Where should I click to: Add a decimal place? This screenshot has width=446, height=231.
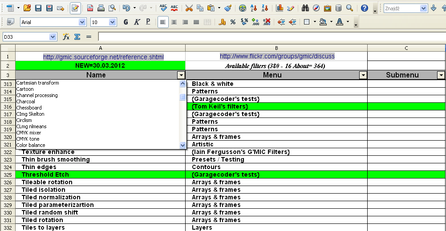coord(255,22)
